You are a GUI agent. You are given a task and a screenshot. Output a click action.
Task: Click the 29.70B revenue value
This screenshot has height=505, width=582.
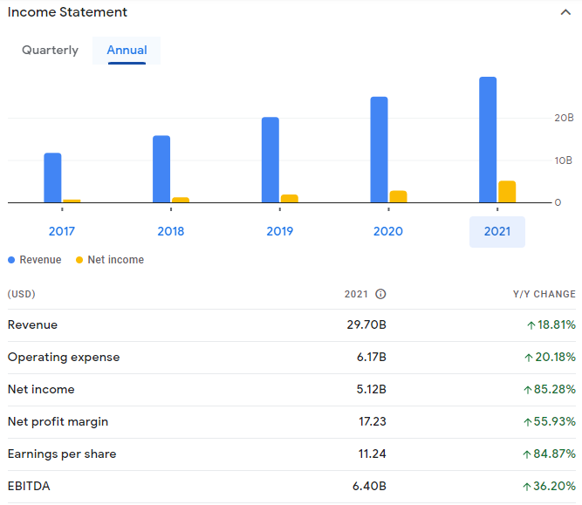click(366, 324)
